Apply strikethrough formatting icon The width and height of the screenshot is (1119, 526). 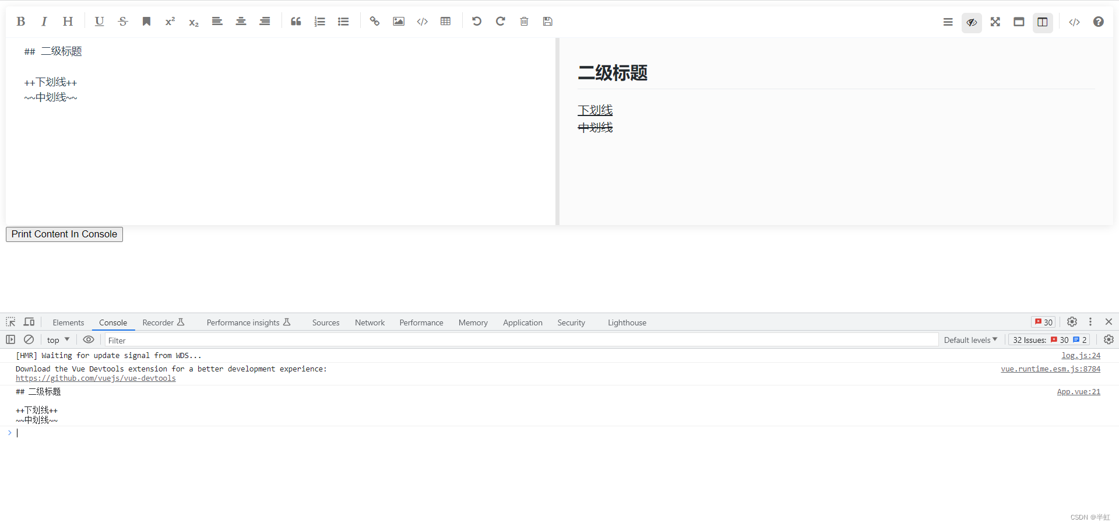(123, 22)
